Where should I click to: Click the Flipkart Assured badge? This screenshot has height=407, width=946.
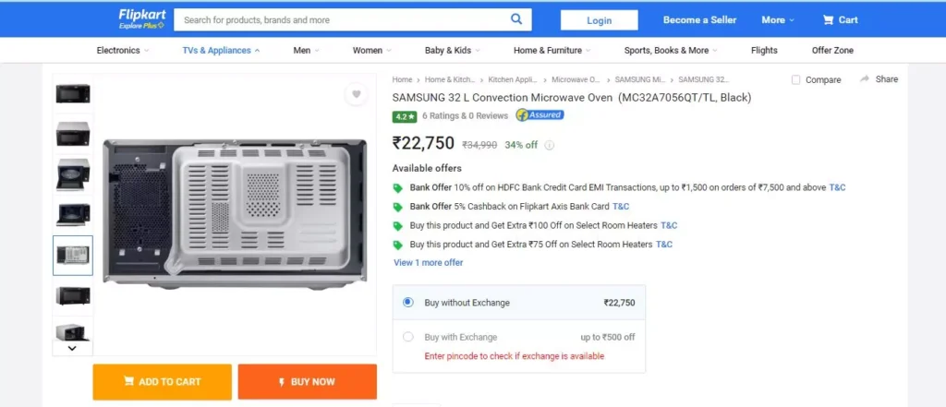540,115
